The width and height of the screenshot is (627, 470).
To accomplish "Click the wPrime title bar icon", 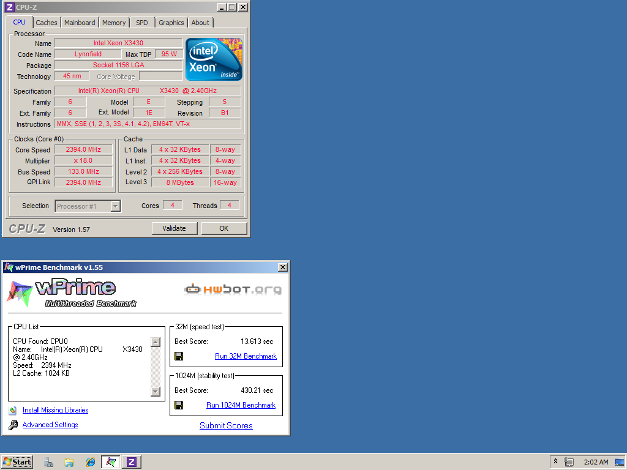I will (9, 267).
